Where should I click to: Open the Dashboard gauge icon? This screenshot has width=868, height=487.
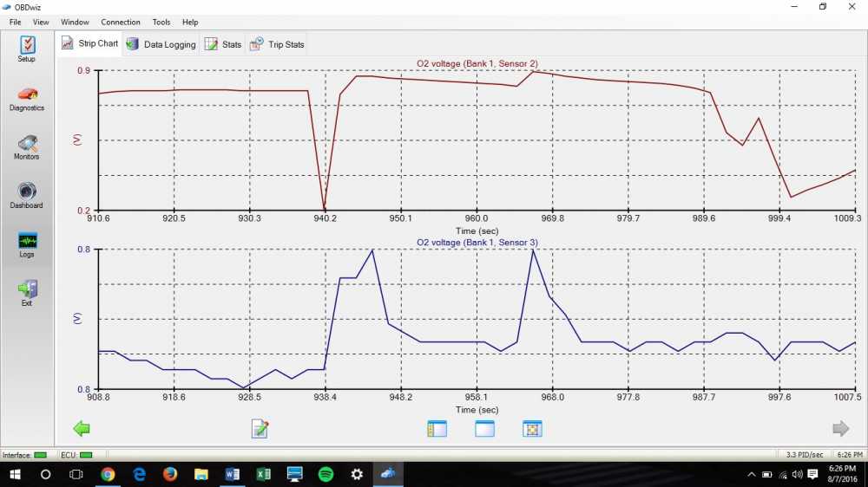point(27,194)
